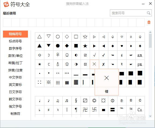Minimize the 符号大全 window
Viewport: 155px width, 128px height.
point(143,4)
